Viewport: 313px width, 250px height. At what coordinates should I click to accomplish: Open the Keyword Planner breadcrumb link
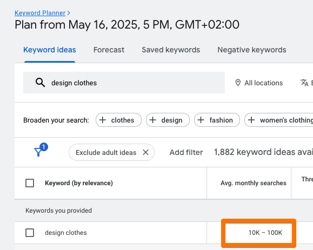tap(40, 13)
